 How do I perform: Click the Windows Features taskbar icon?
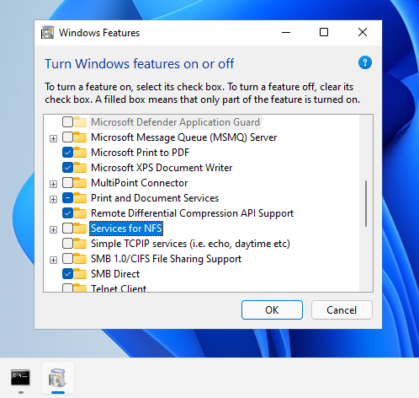pyautogui.click(x=58, y=378)
